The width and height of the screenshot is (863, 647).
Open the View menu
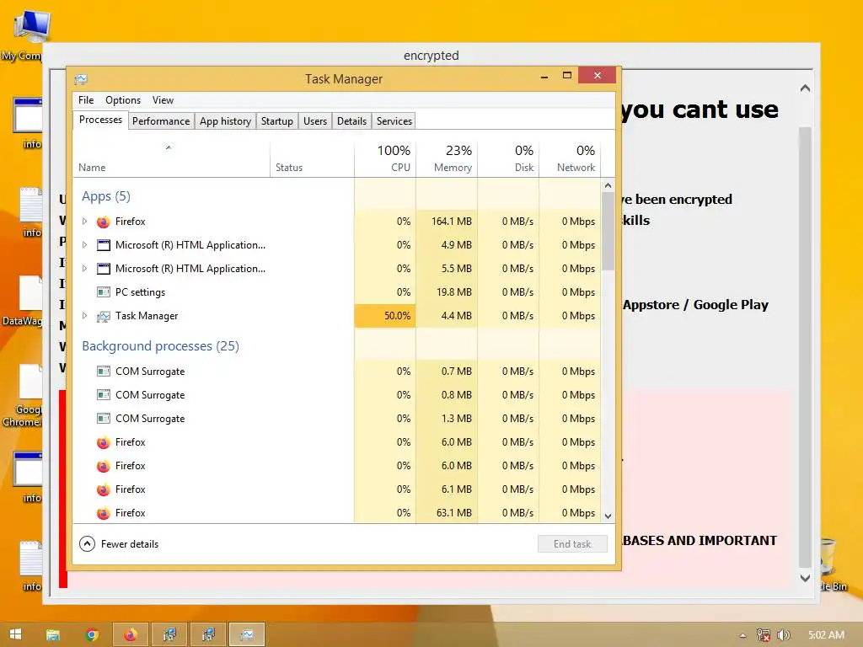163,100
